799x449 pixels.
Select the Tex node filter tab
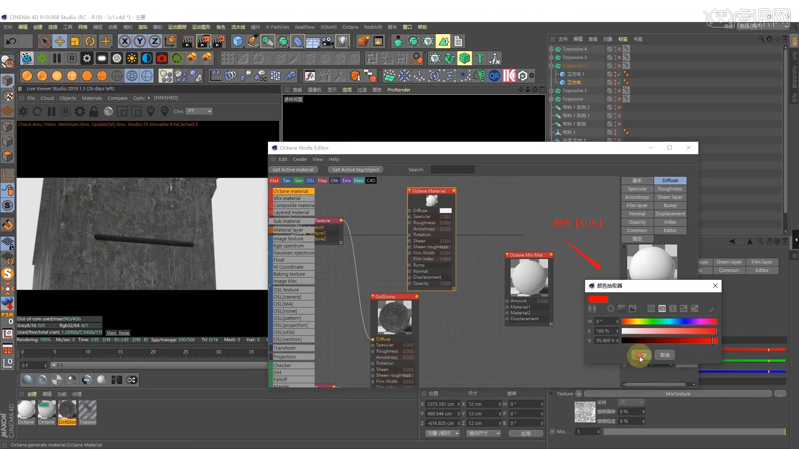[287, 180]
